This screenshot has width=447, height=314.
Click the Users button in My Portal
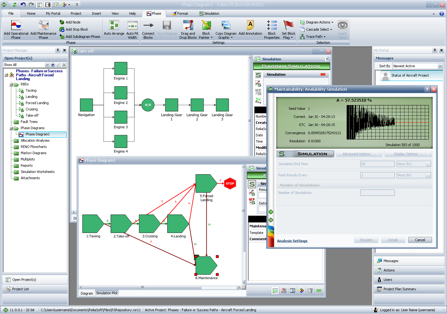[409, 280]
